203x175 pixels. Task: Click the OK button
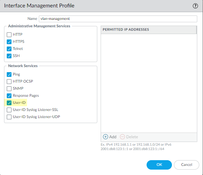click(x=159, y=165)
